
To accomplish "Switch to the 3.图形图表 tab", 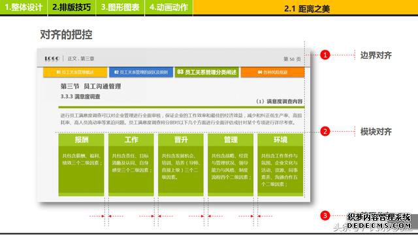I will pyautogui.click(x=120, y=7).
